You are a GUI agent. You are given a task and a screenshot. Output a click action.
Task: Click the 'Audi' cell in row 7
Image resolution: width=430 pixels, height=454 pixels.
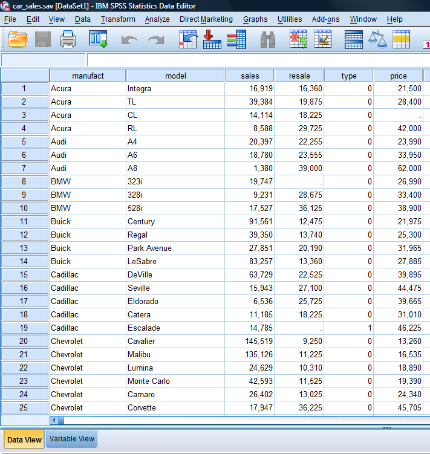tap(88, 168)
